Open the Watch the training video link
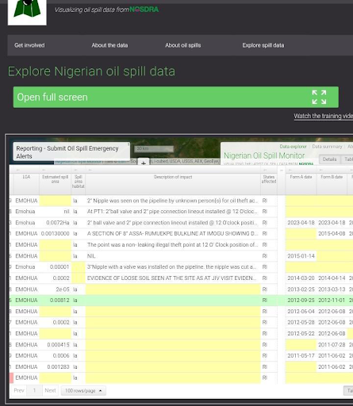353x406 pixels. [x=324, y=116]
